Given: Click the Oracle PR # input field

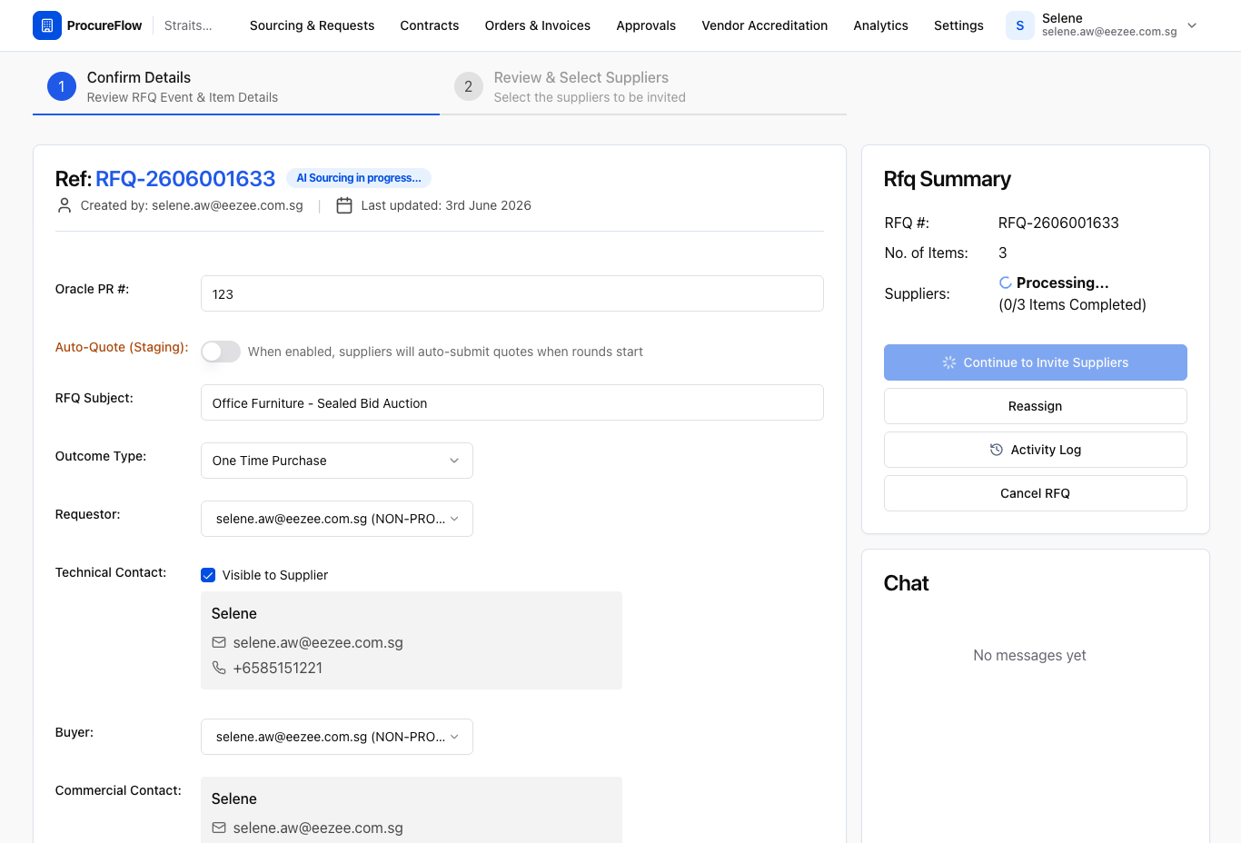Looking at the screenshot, I should [x=512, y=293].
